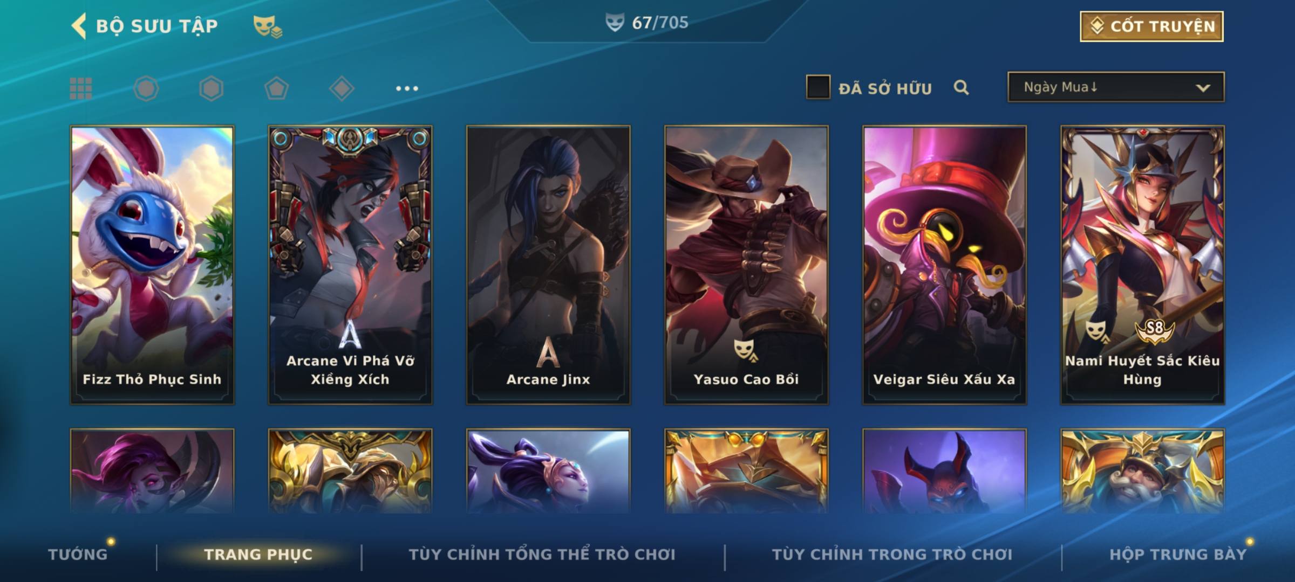The width and height of the screenshot is (1295, 582).
Task: Open the Fizz Thỏ Phục Sinh skin
Action: [x=152, y=265]
